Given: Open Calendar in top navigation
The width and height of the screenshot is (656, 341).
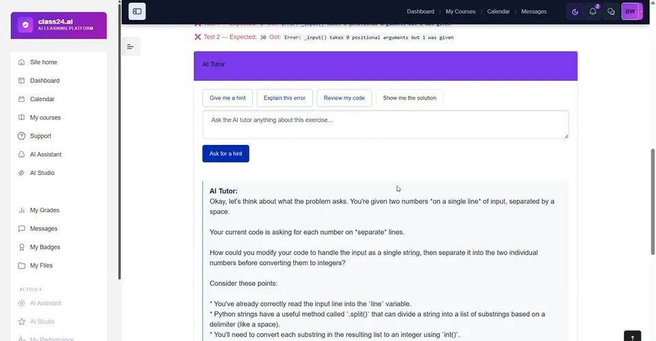Looking at the screenshot, I should click(498, 12).
